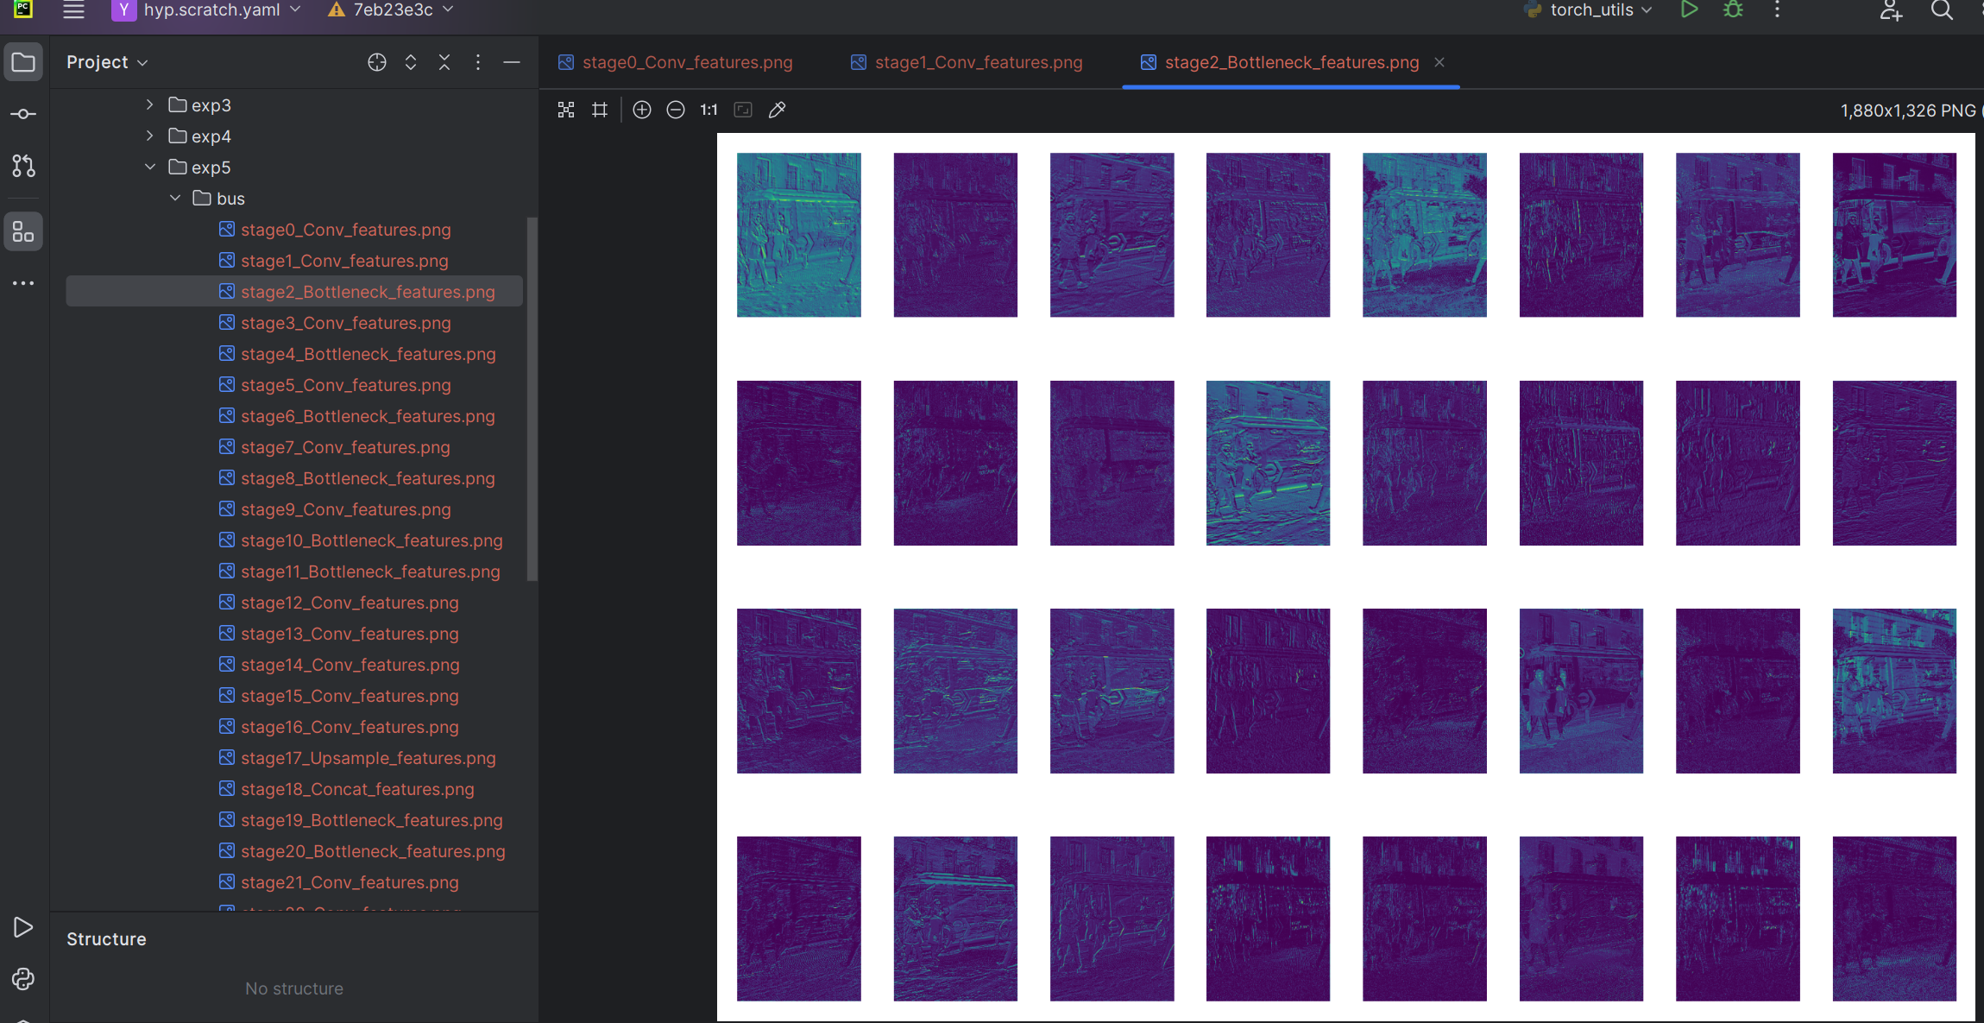Switch to the stage0_Conv_features.png tab
1984x1023 pixels.
(x=687, y=62)
